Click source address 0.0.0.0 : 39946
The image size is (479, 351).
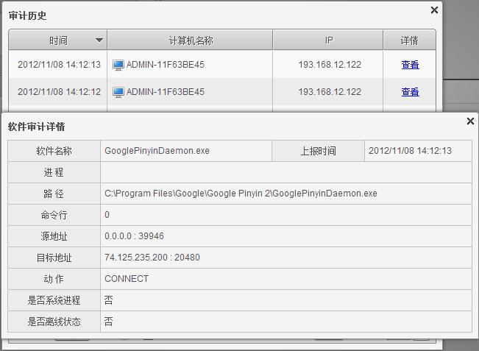pyautogui.click(x=134, y=235)
